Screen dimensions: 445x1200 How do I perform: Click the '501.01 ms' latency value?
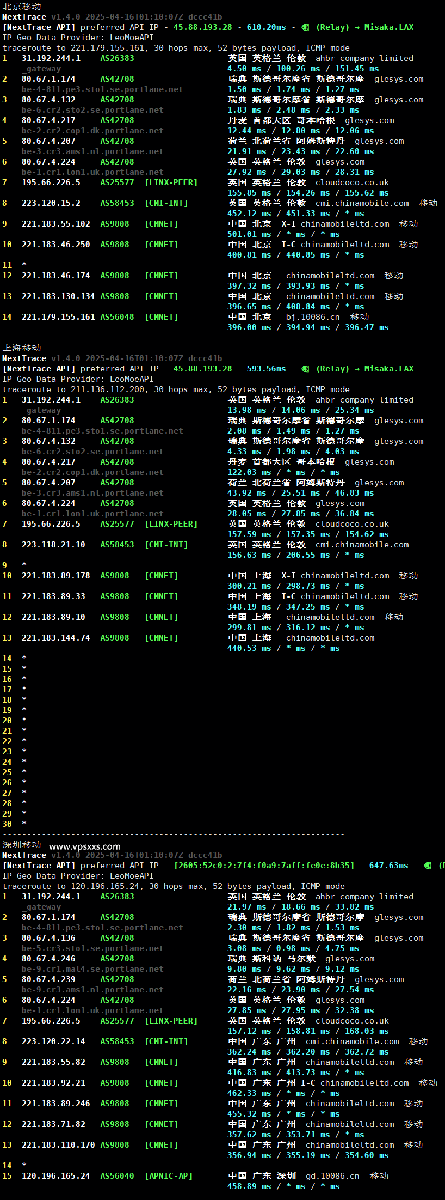pyautogui.click(x=249, y=234)
